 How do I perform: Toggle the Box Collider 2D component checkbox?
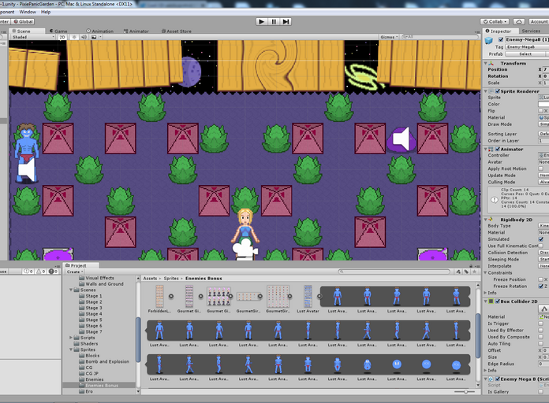click(x=498, y=301)
